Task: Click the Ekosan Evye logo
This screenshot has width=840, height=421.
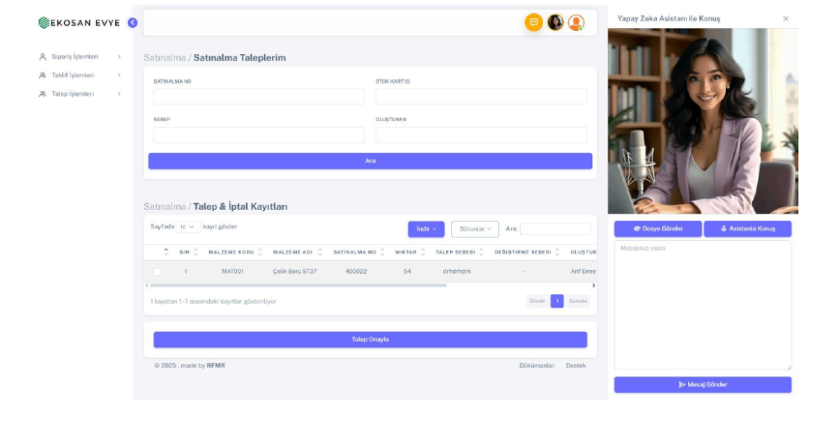Action: coord(79,23)
